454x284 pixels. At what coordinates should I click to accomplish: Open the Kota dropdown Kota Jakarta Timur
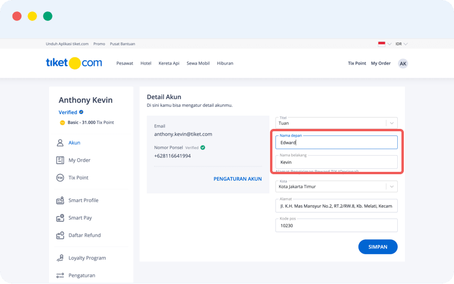[x=336, y=187]
